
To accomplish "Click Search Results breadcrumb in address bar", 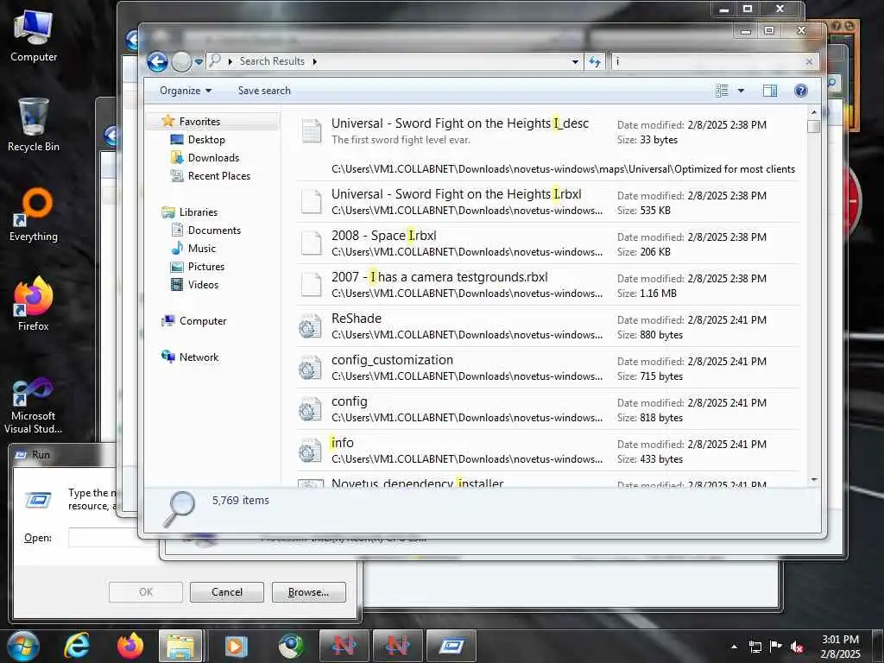I will [x=272, y=61].
